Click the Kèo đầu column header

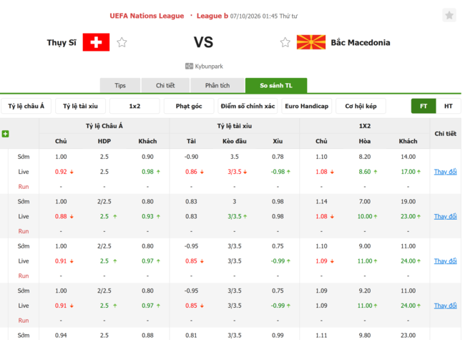click(x=234, y=141)
